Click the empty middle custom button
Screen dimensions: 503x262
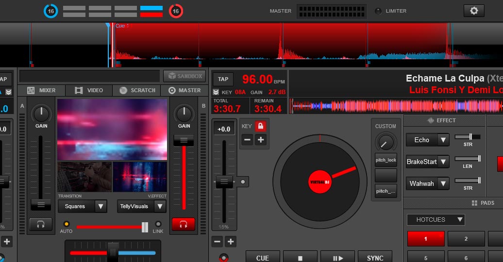386,176
